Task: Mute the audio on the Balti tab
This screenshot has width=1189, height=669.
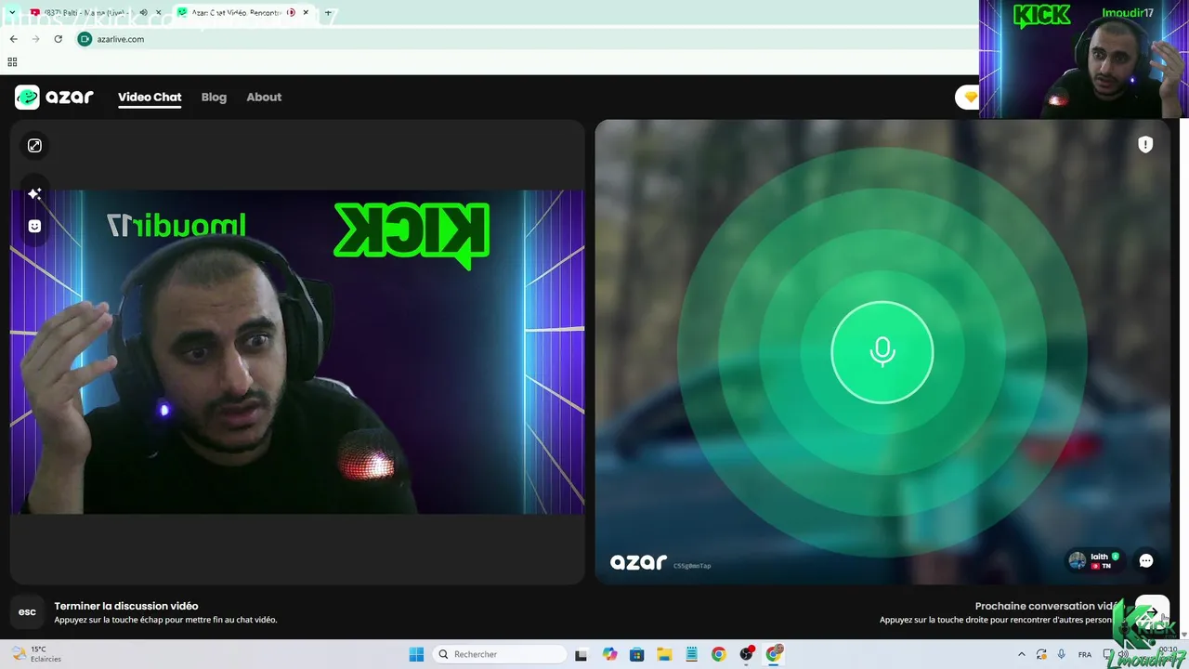Action: pyautogui.click(x=143, y=12)
